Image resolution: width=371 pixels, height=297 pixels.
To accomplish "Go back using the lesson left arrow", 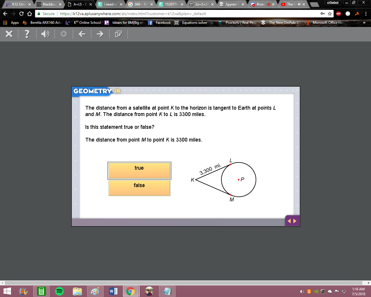I will (x=82, y=34).
